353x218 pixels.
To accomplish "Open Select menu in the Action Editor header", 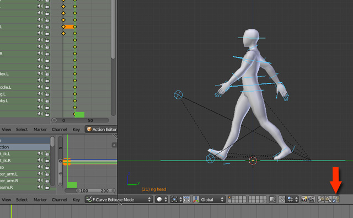I will click(x=22, y=130).
